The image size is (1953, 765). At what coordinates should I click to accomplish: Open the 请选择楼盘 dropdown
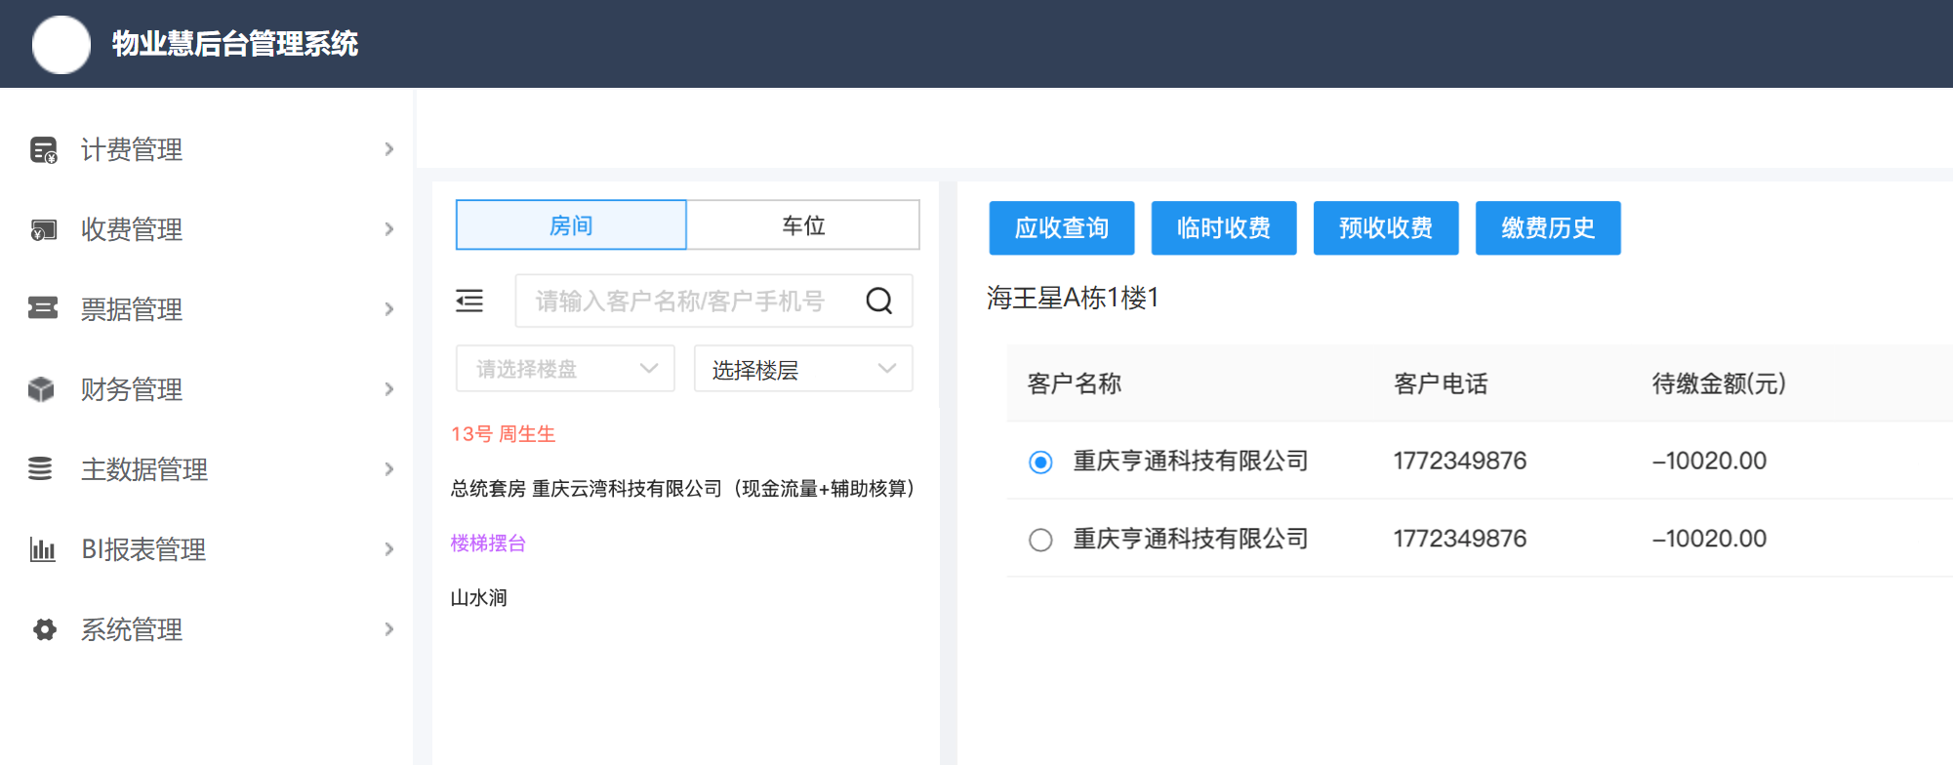tap(565, 369)
